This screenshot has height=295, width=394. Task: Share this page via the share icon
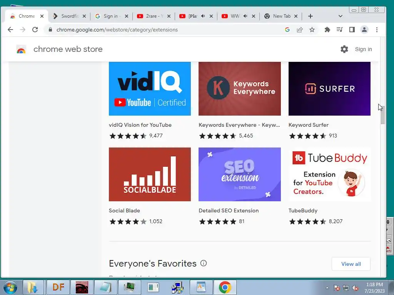pyautogui.click(x=299, y=30)
